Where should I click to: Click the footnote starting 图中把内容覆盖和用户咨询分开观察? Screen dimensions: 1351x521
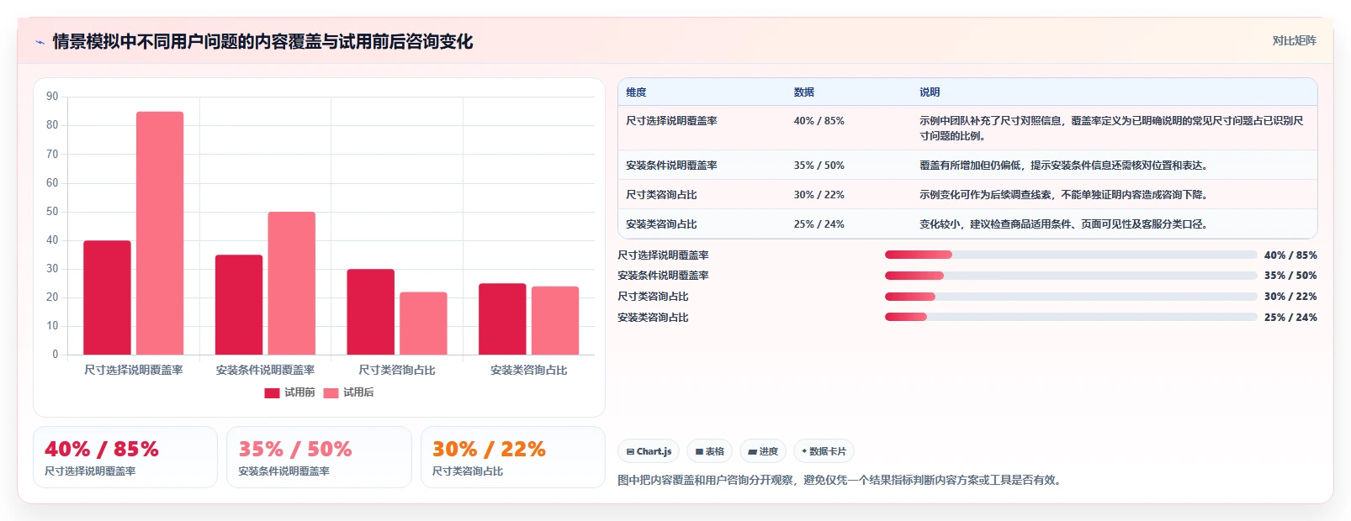click(x=841, y=481)
